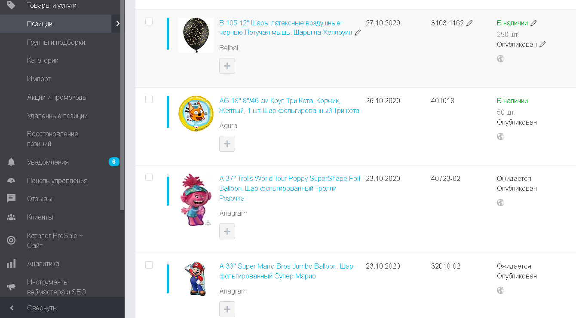Open the Super Mario Bros Jumbo Balloon link
576x318 pixels.
286,271
